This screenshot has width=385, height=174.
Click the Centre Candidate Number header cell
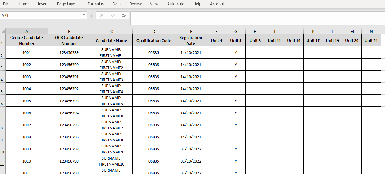pyautogui.click(x=27, y=40)
